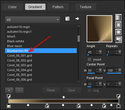Click scroll-up chevron of gradient list
The height and width of the screenshot is (110, 125).
[x=79, y=26]
